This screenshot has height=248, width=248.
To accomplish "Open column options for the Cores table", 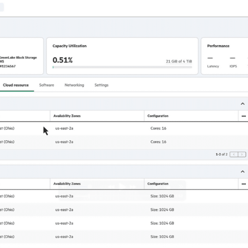I will coord(244,116).
